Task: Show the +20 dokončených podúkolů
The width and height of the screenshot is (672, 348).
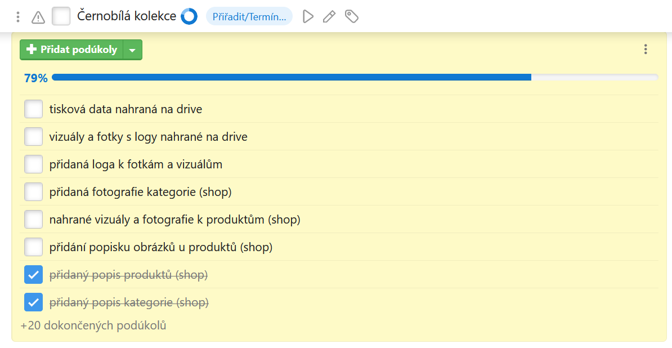Action: 93,325
